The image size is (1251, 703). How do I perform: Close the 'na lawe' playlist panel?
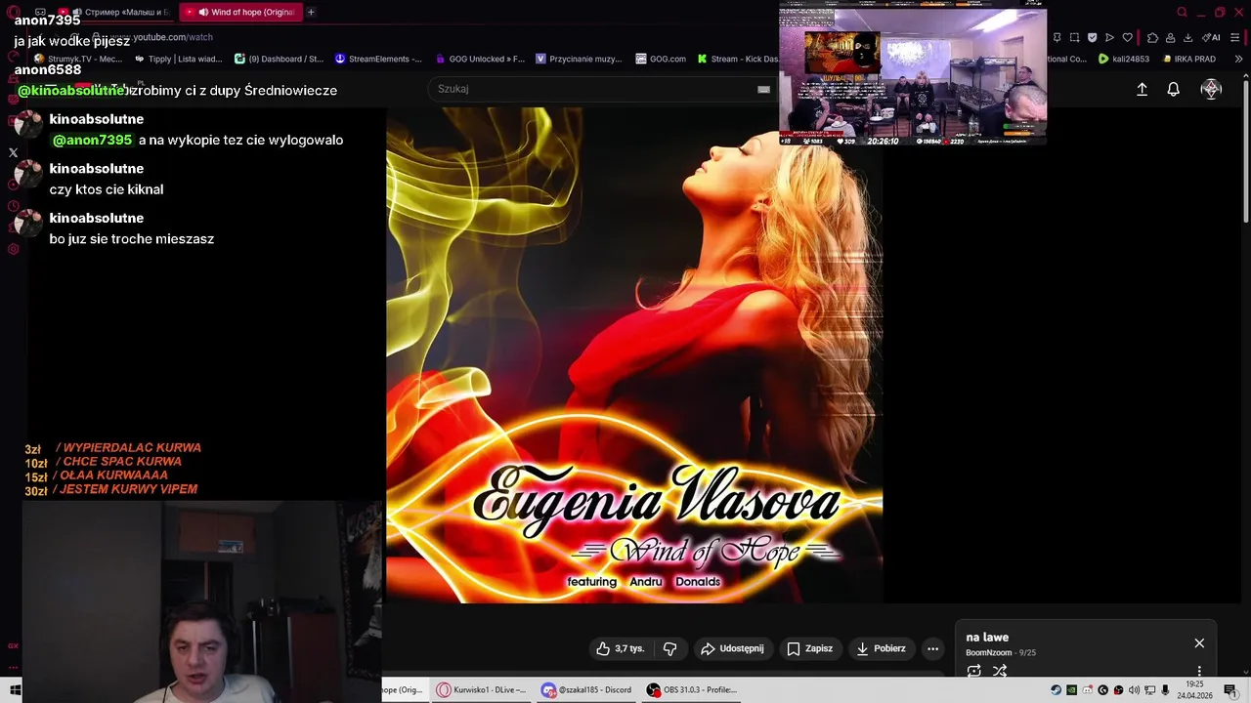(x=1199, y=643)
